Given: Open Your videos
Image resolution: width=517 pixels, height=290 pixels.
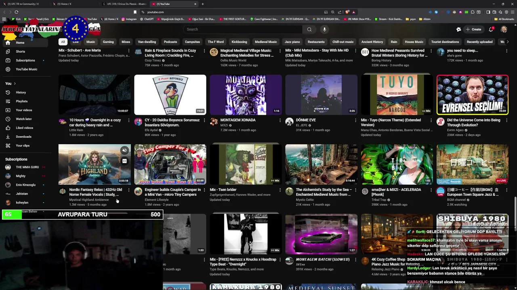Looking at the screenshot, I should [25, 110].
